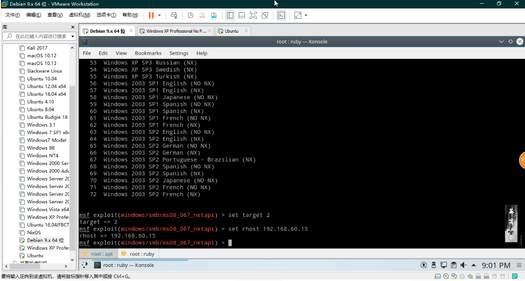
Task: Enter full screen mode via the toolbar icon
Action: tap(254, 15)
